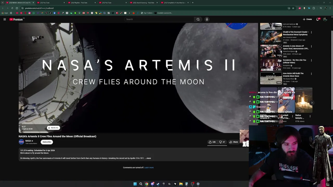This screenshot has height=187, width=333.
Task: Open the Facebook bookmark icon
Action: (x=54, y=13)
